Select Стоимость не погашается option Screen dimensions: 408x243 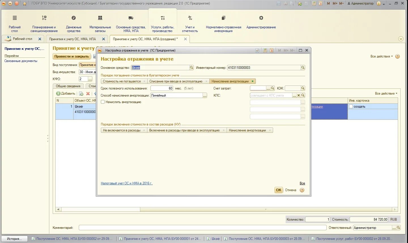pos(124,81)
